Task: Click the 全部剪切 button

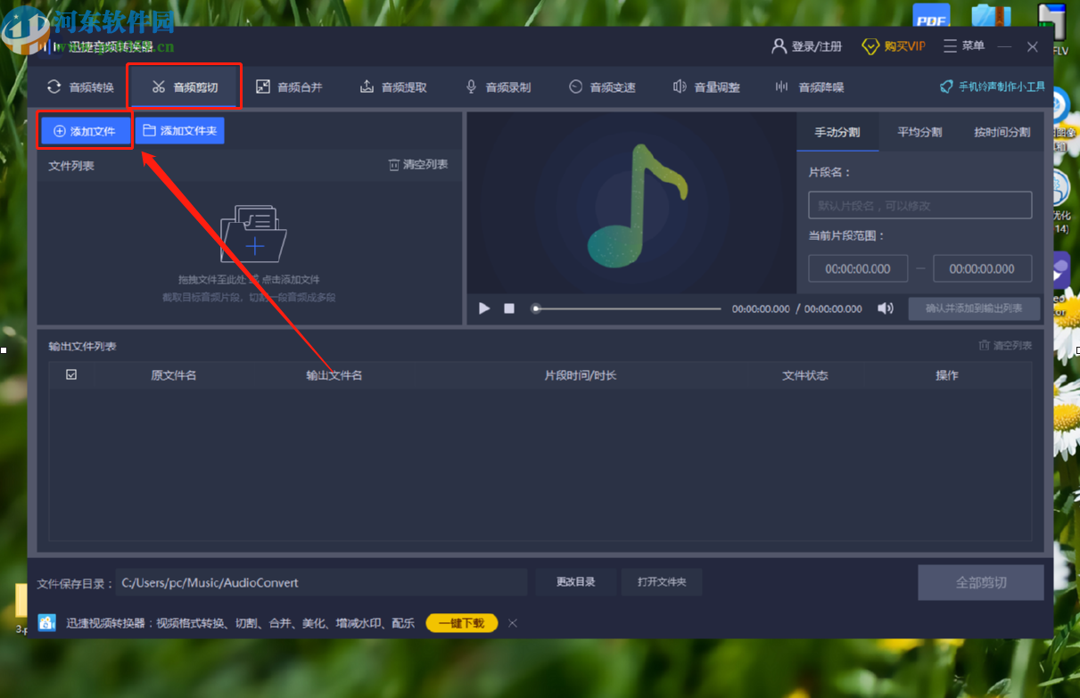Action: pos(981,582)
